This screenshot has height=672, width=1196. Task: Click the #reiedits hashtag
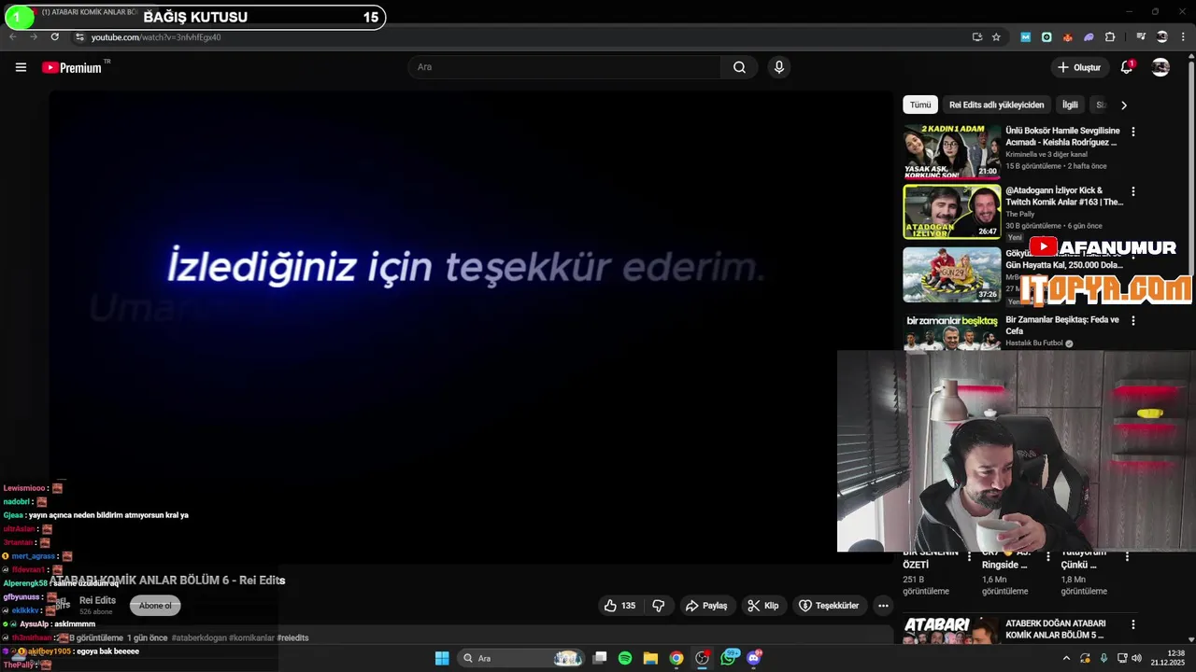point(292,637)
